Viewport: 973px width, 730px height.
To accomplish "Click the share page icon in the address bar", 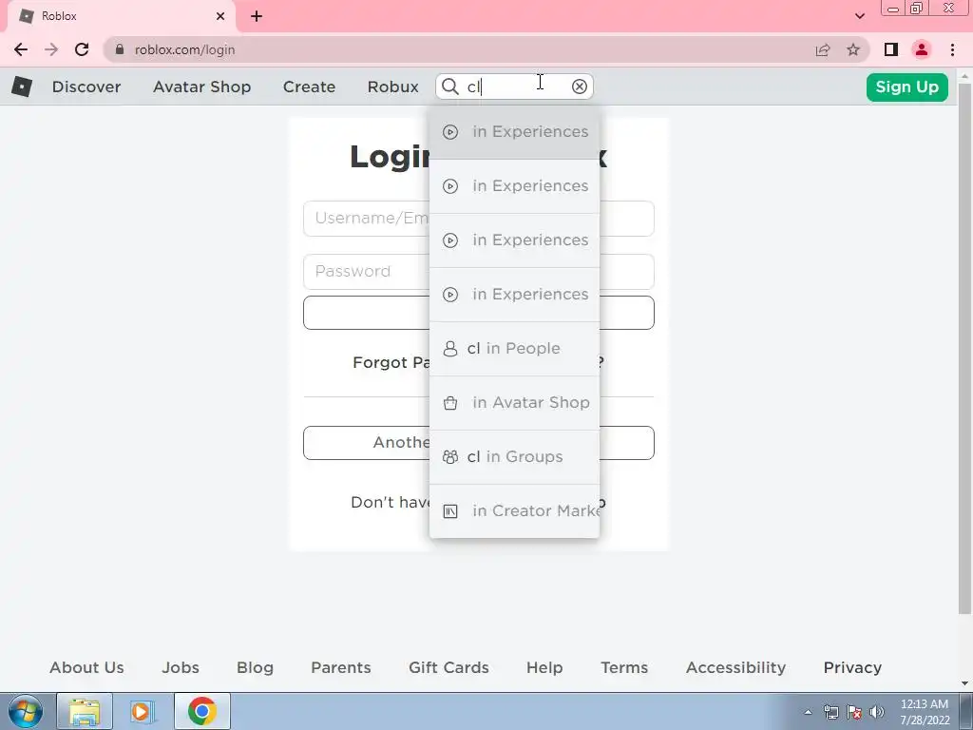I will 823,49.
